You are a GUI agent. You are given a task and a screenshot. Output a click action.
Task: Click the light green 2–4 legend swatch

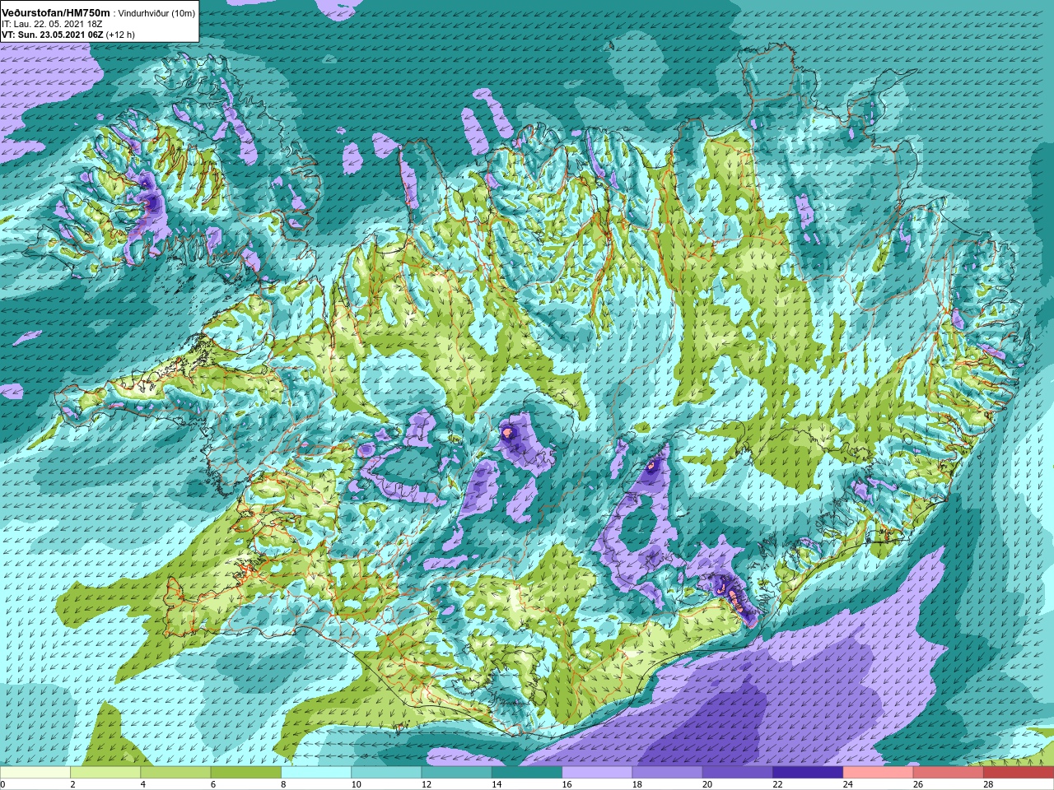tap(105, 773)
